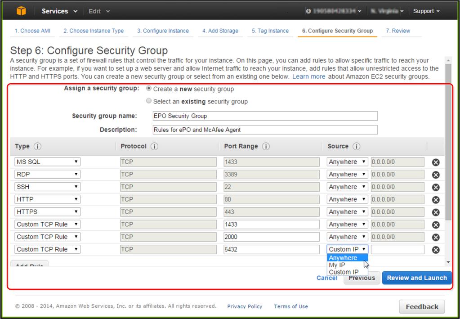Open the Protocol info icon
This screenshot has height=319, width=460.
pyautogui.click(x=154, y=146)
